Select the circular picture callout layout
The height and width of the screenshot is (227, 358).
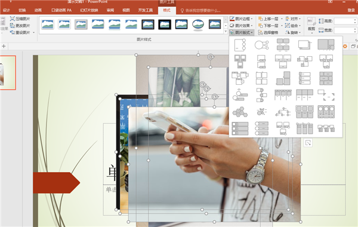pos(261,45)
